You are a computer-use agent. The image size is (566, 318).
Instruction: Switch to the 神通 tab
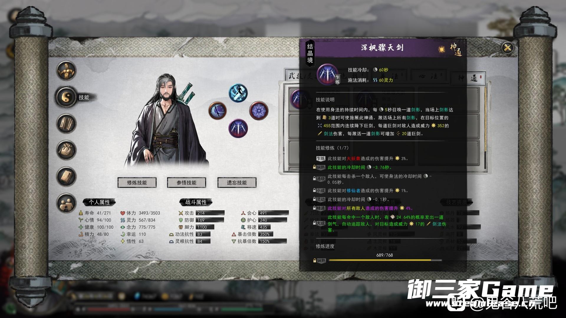(469, 77)
